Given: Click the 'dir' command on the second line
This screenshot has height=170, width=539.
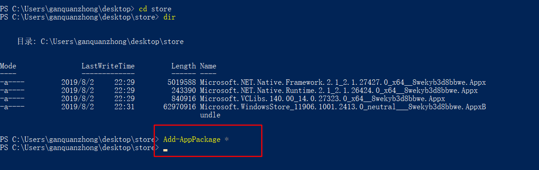Looking at the screenshot, I should click(169, 17).
